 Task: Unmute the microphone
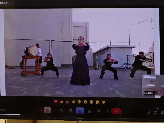pyautogui.click(x=47, y=111)
